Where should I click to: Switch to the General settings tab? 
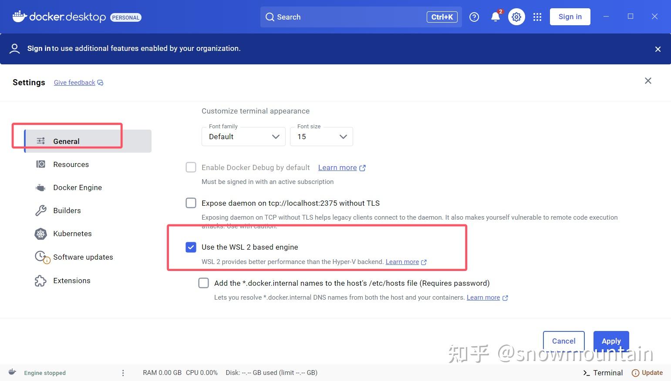(x=66, y=141)
